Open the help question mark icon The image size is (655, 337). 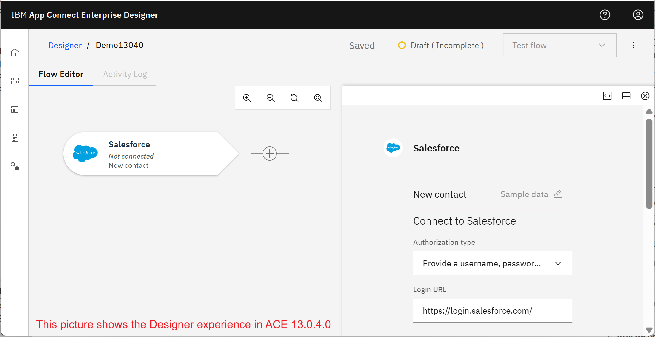(605, 15)
